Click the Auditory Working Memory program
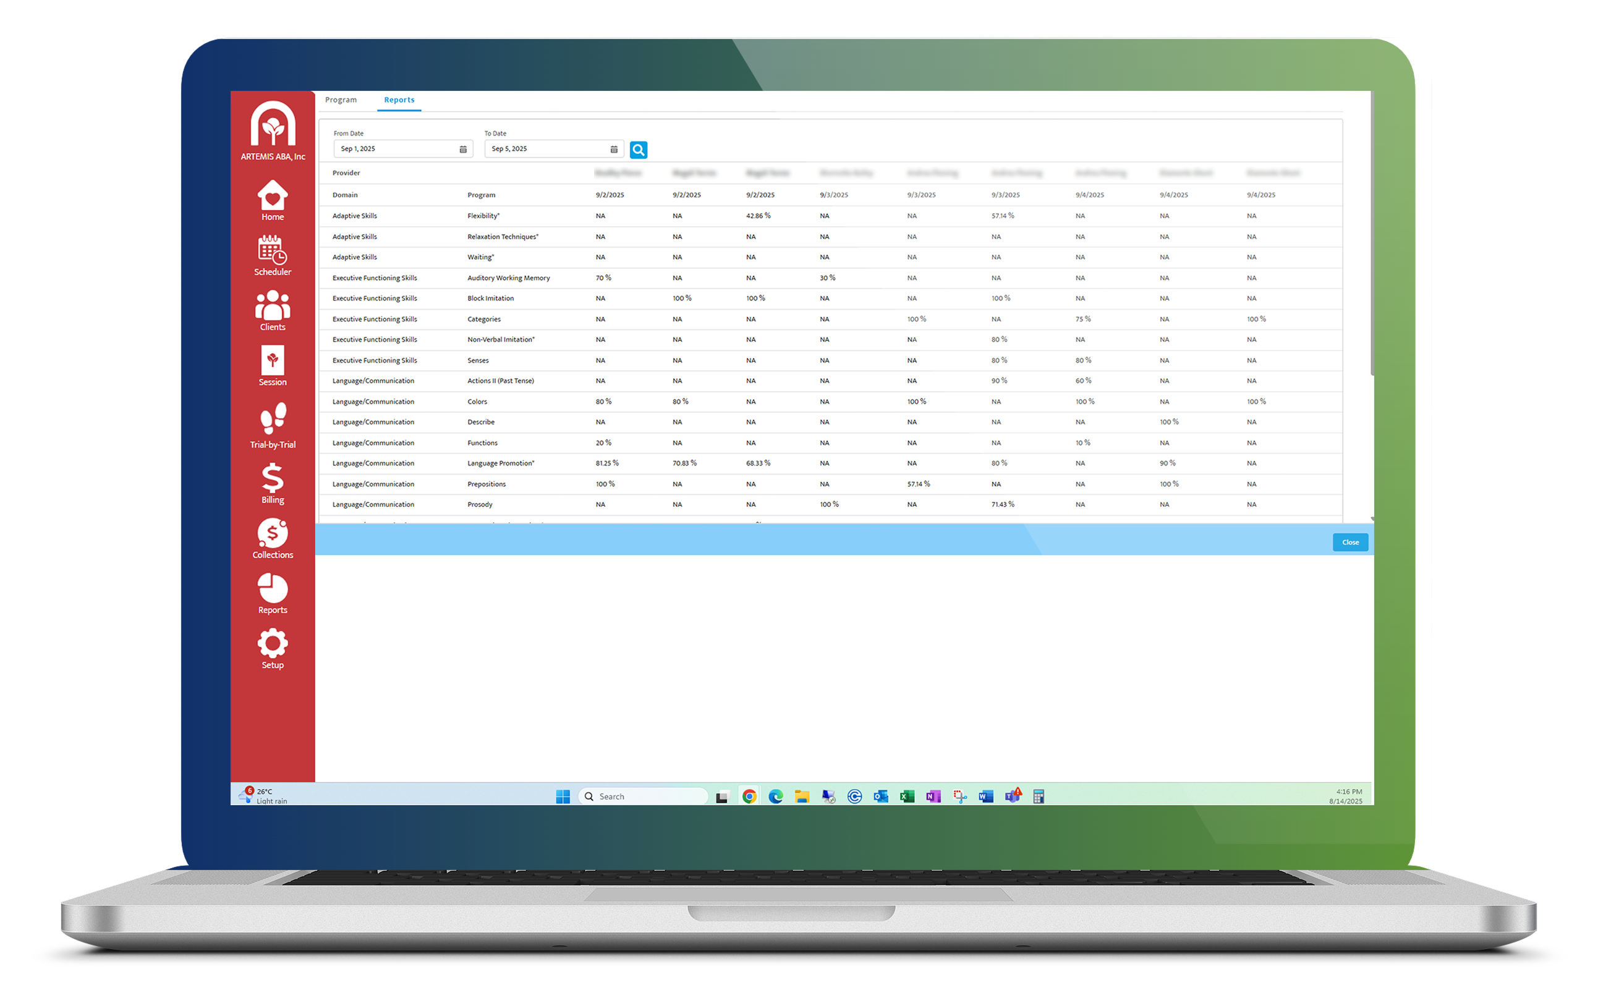This screenshot has height=993, width=1598. pos(509,279)
